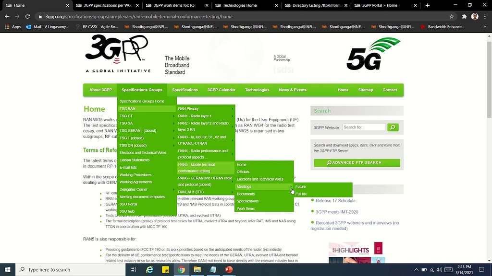Open the Specifications menu
Viewport: 492px width, 276px height.
pyautogui.click(x=185, y=90)
